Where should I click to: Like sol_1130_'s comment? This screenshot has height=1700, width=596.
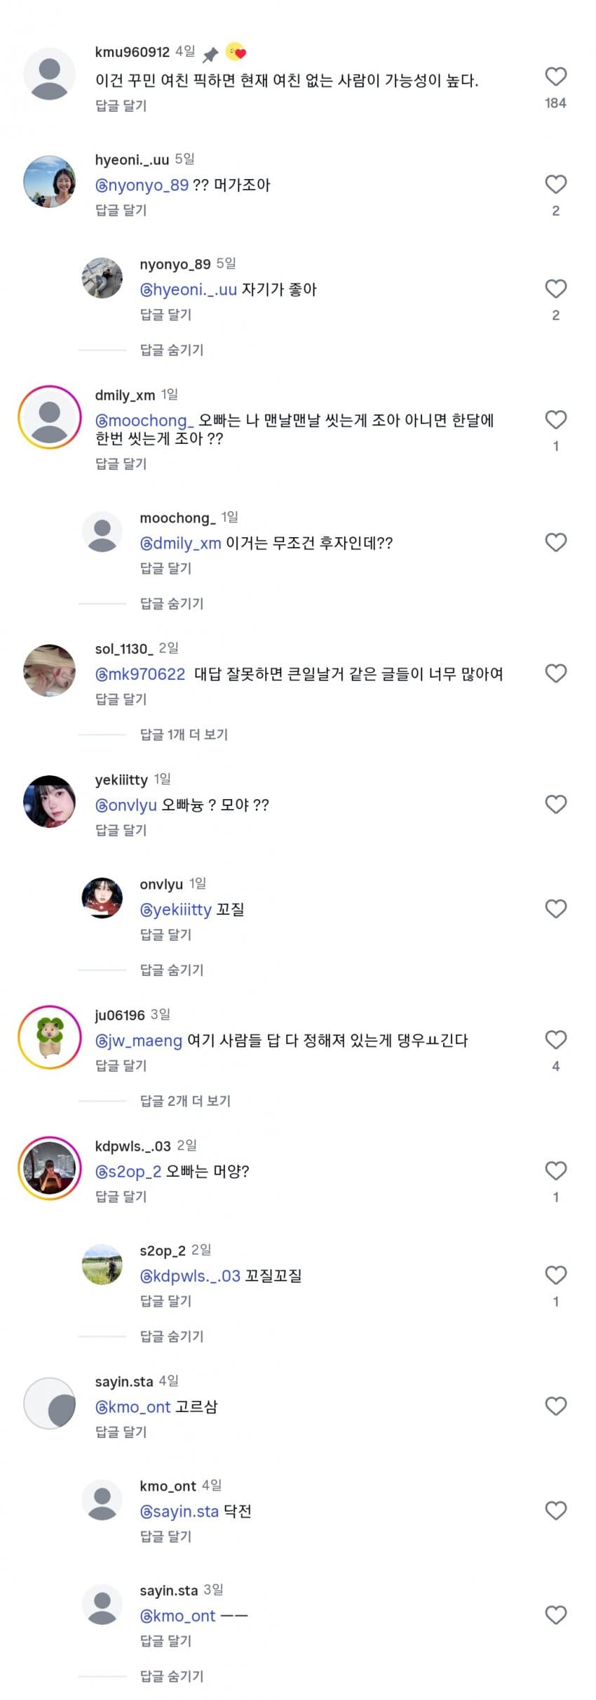[x=555, y=673]
